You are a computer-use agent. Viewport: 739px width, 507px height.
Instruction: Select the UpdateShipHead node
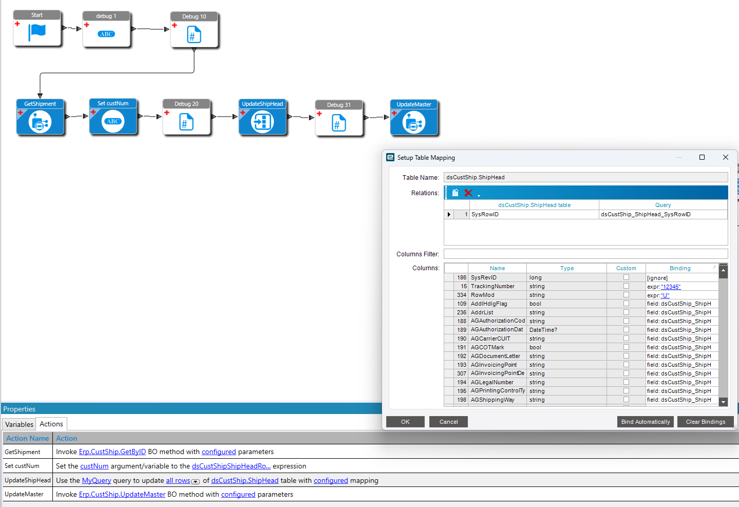262,117
